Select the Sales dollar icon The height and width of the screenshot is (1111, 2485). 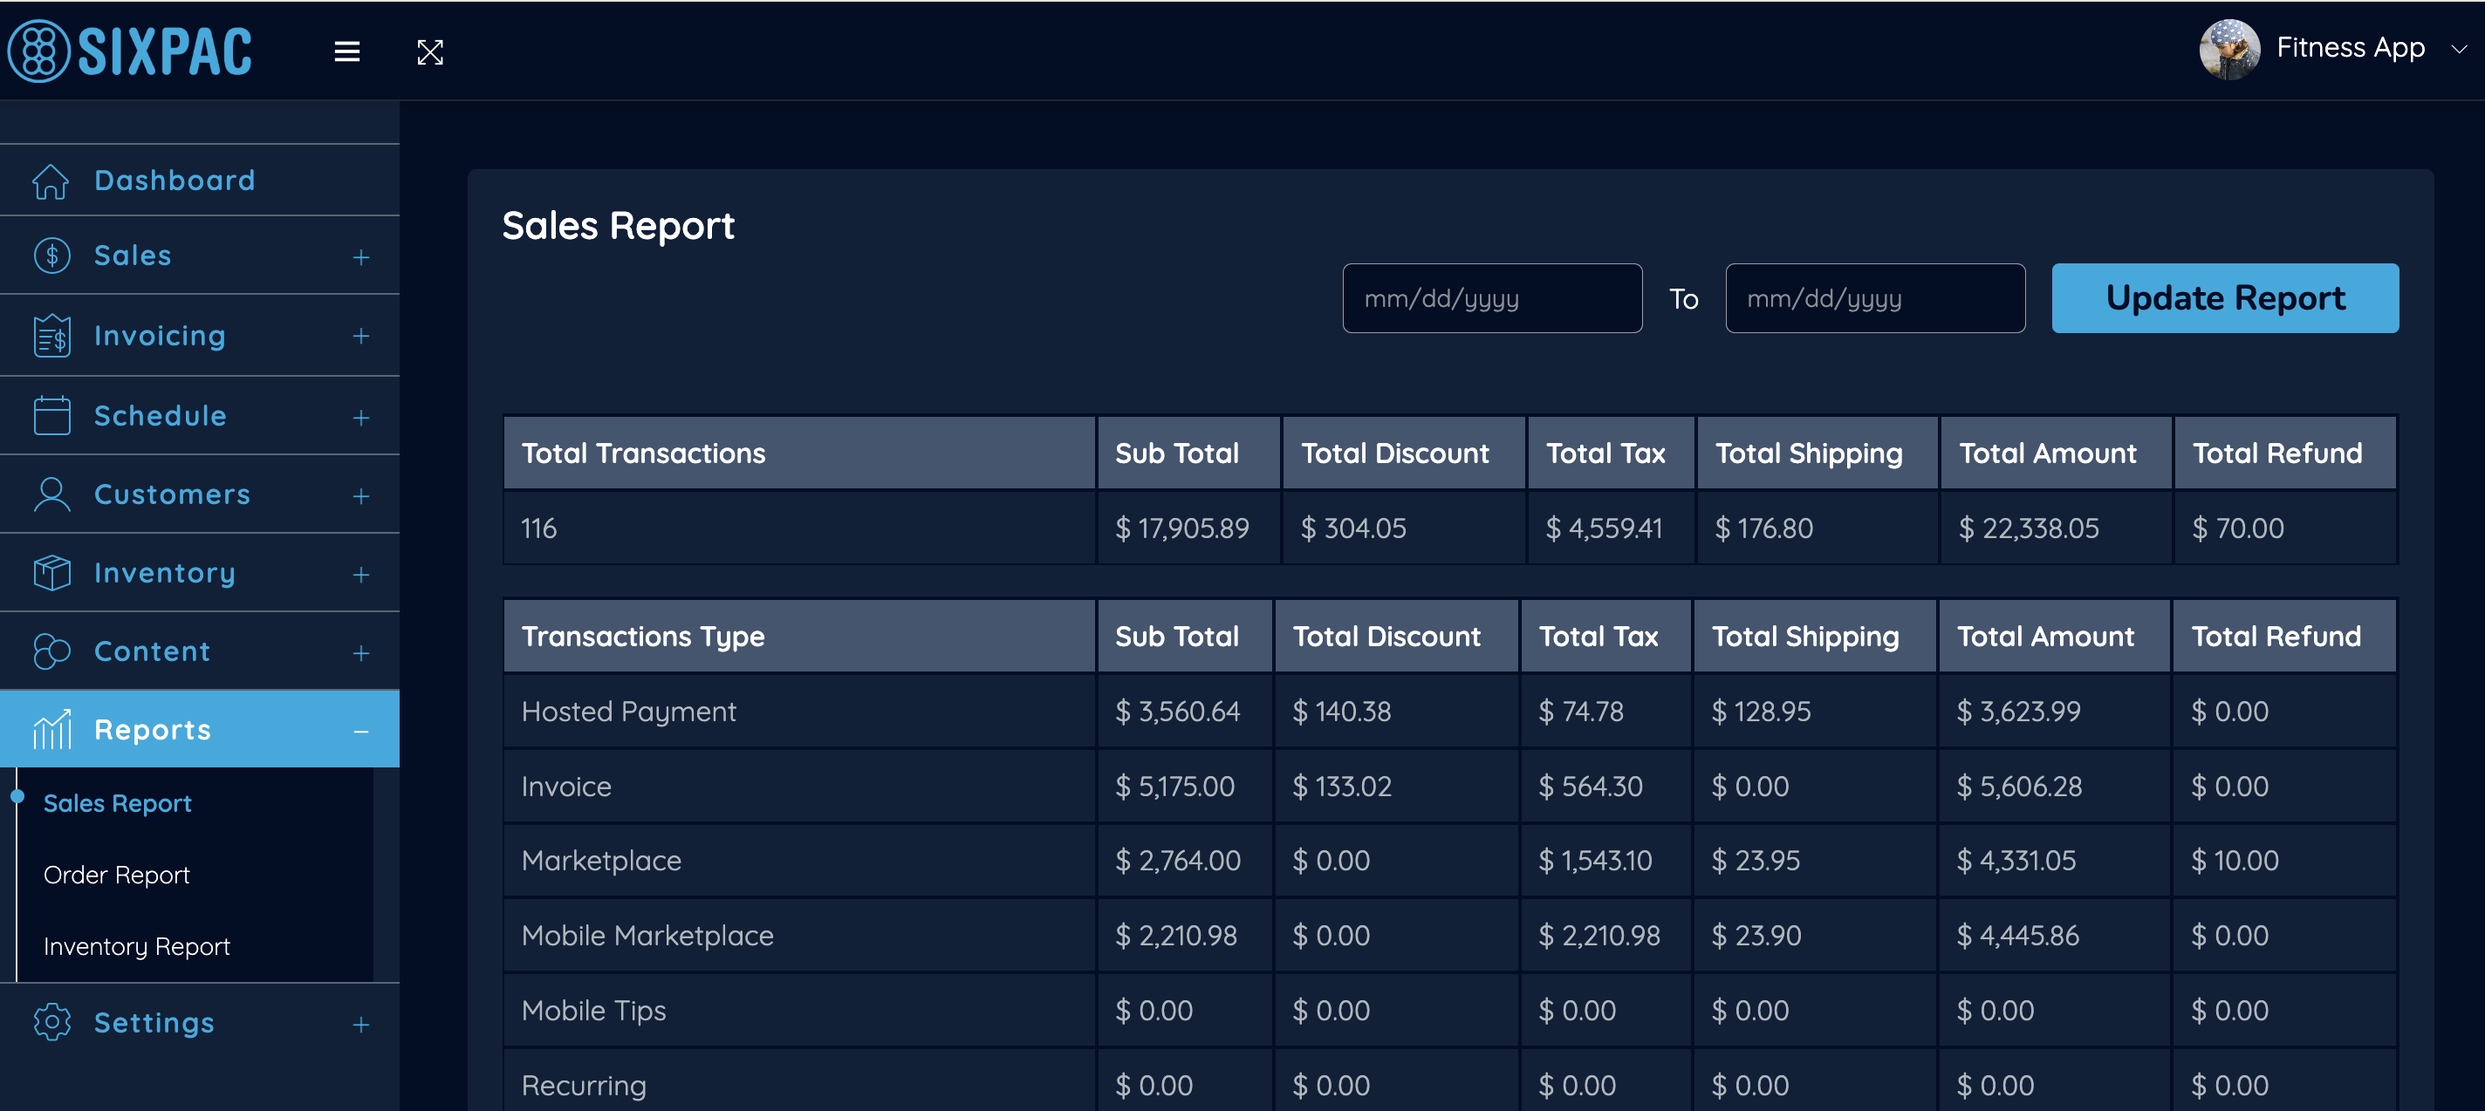pyautogui.click(x=51, y=256)
